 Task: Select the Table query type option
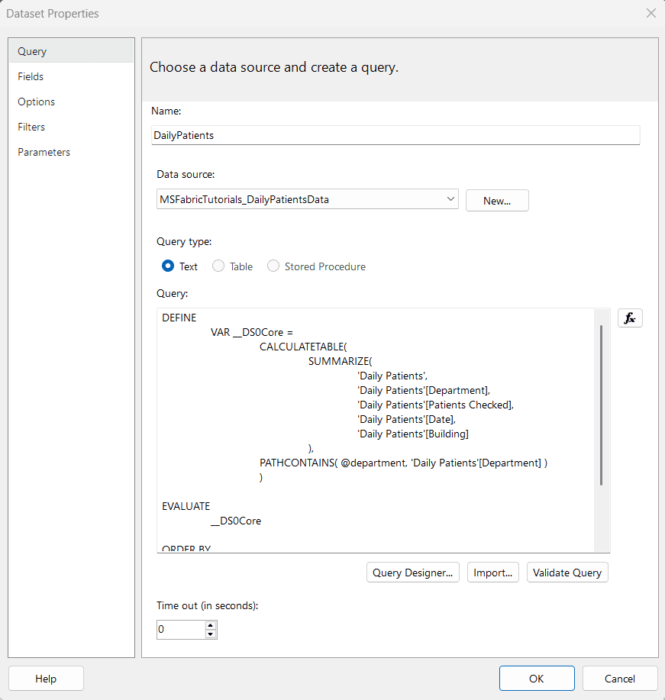click(218, 266)
